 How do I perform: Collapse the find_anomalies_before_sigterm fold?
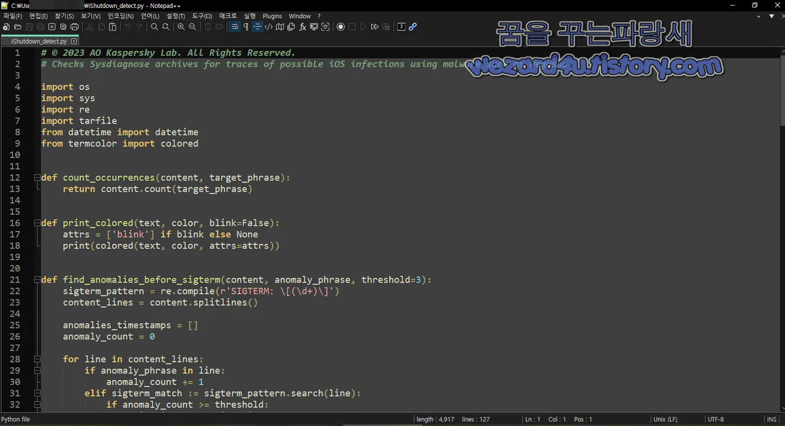(x=37, y=280)
